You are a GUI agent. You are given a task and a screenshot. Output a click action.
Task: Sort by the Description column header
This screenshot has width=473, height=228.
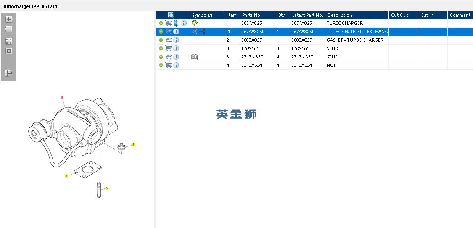[357, 15]
